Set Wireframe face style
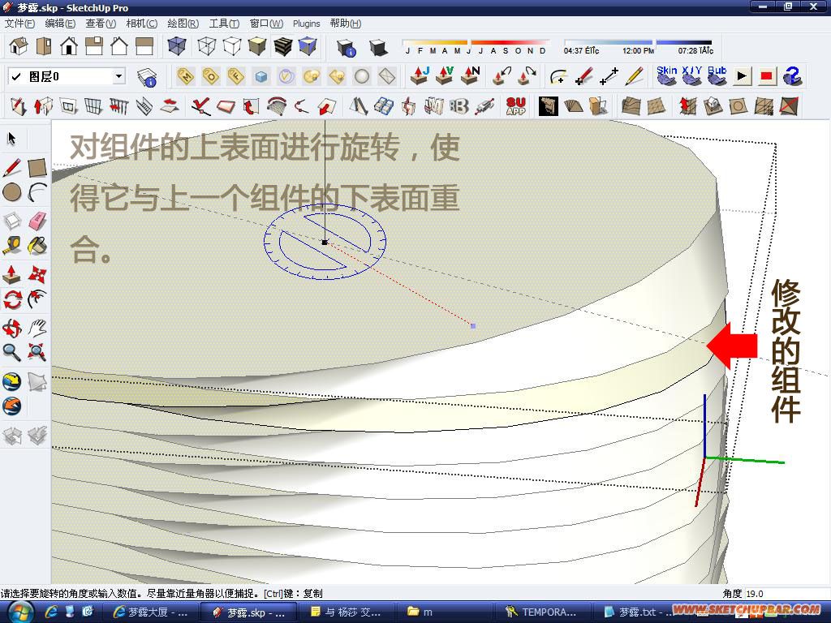Screen dimensions: 831x623 207,46
